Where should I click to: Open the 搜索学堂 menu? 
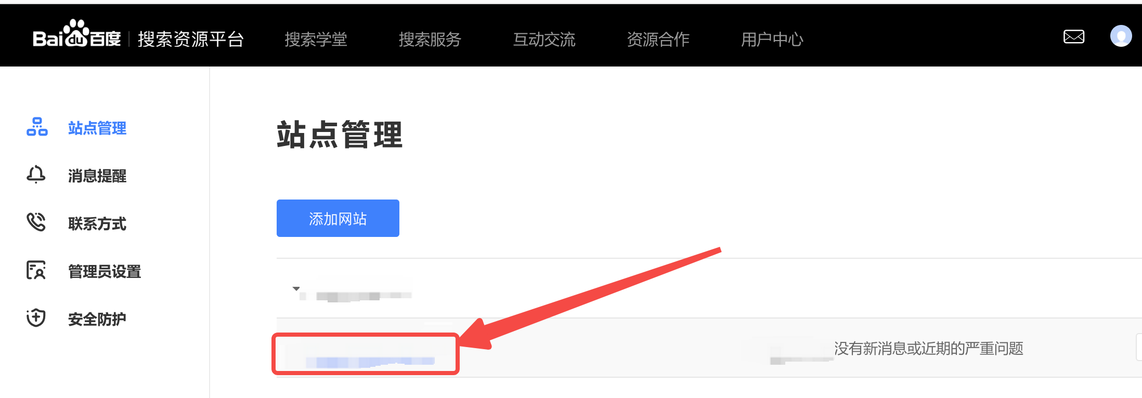point(316,39)
